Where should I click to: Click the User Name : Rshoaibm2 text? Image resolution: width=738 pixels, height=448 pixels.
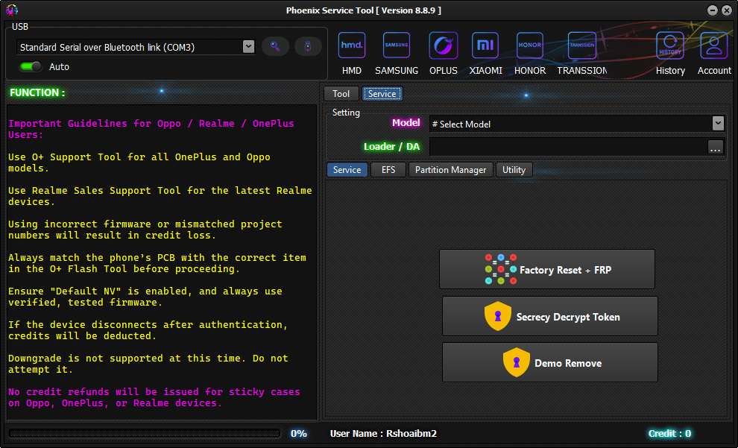383,433
